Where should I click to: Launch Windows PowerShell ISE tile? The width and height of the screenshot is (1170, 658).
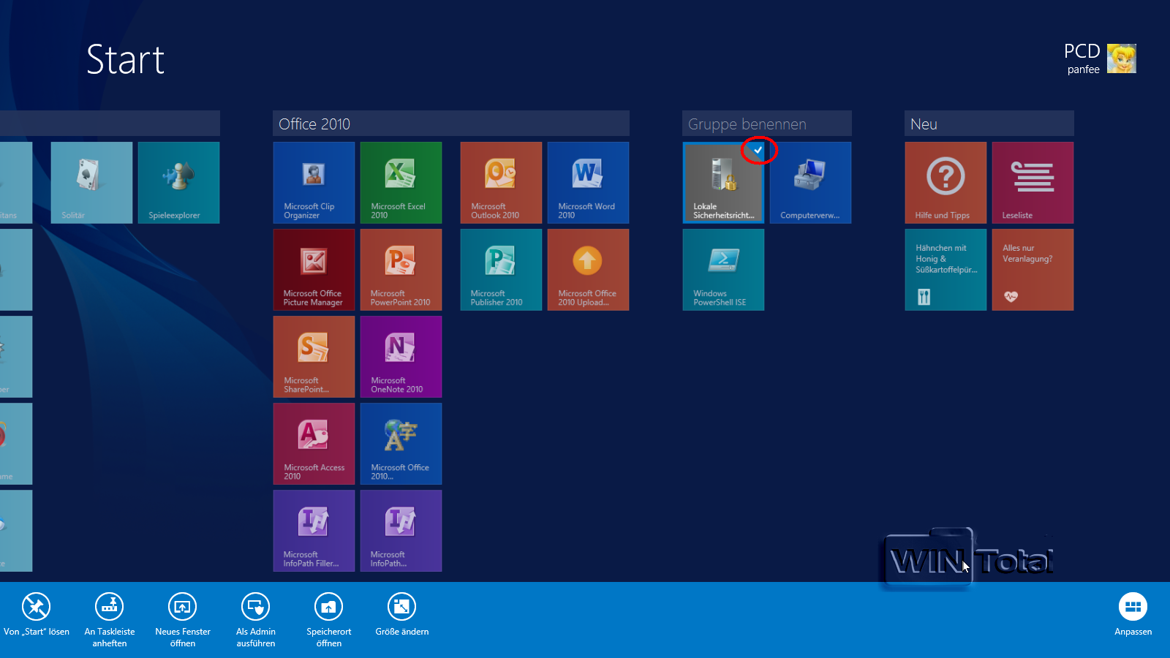(723, 270)
